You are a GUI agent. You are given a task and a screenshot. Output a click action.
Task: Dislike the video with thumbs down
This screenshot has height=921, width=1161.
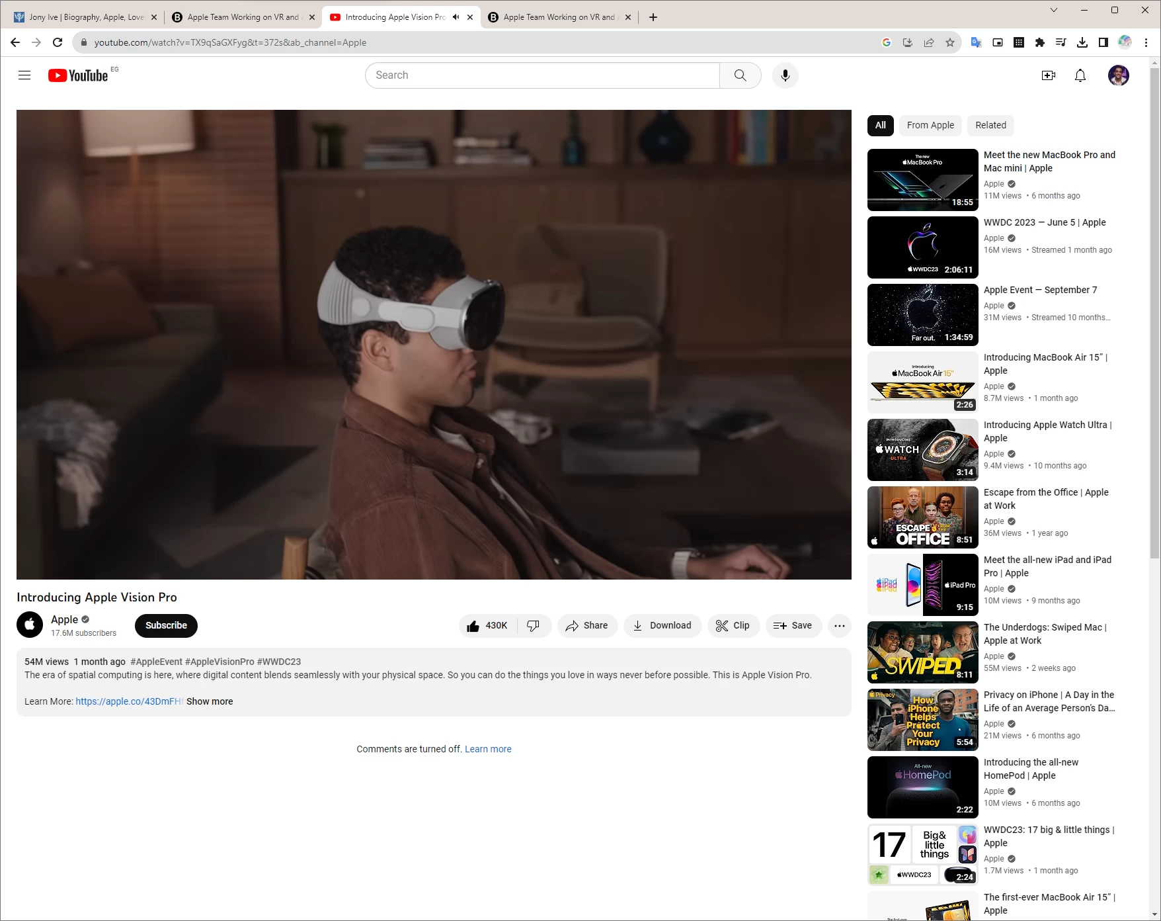tap(533, 625)
